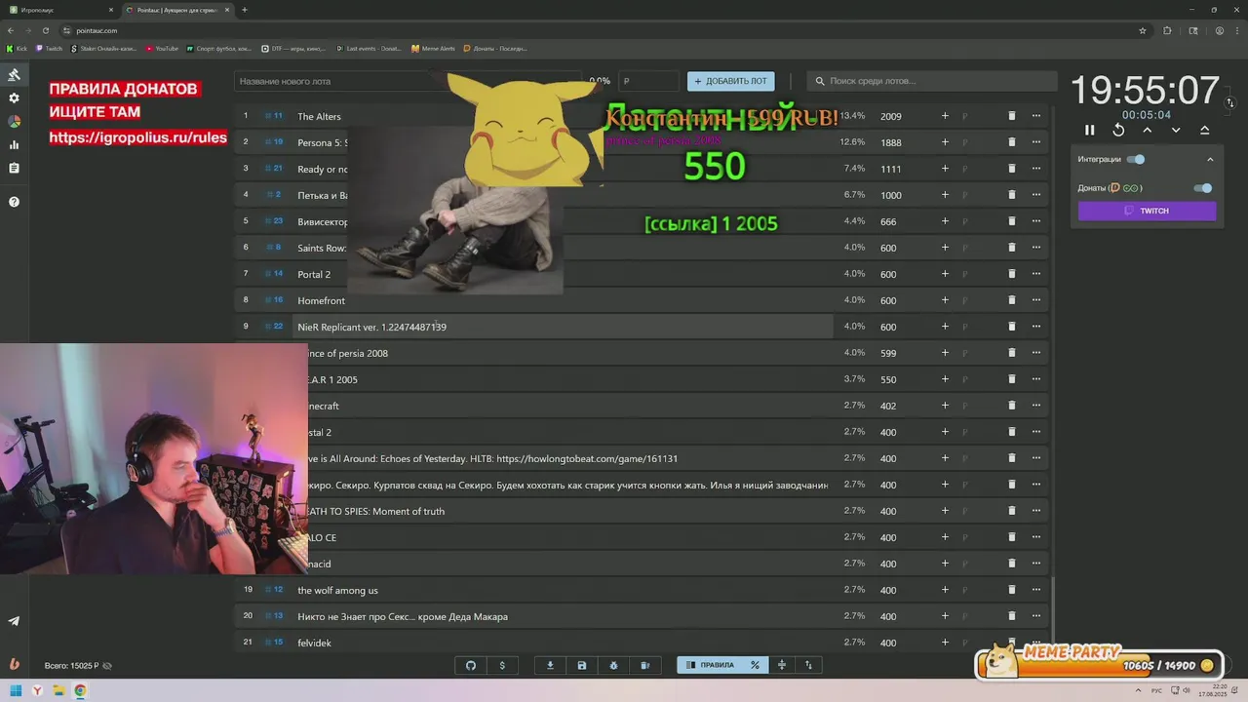Screen dimensions: 1248x702
Task: Delete The Alters lot with trash icon
Action: pyautogui.click(x=1011, y=116)
